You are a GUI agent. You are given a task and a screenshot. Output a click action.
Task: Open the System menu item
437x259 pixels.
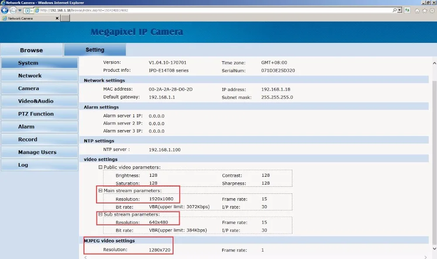[x=39, y=63]
